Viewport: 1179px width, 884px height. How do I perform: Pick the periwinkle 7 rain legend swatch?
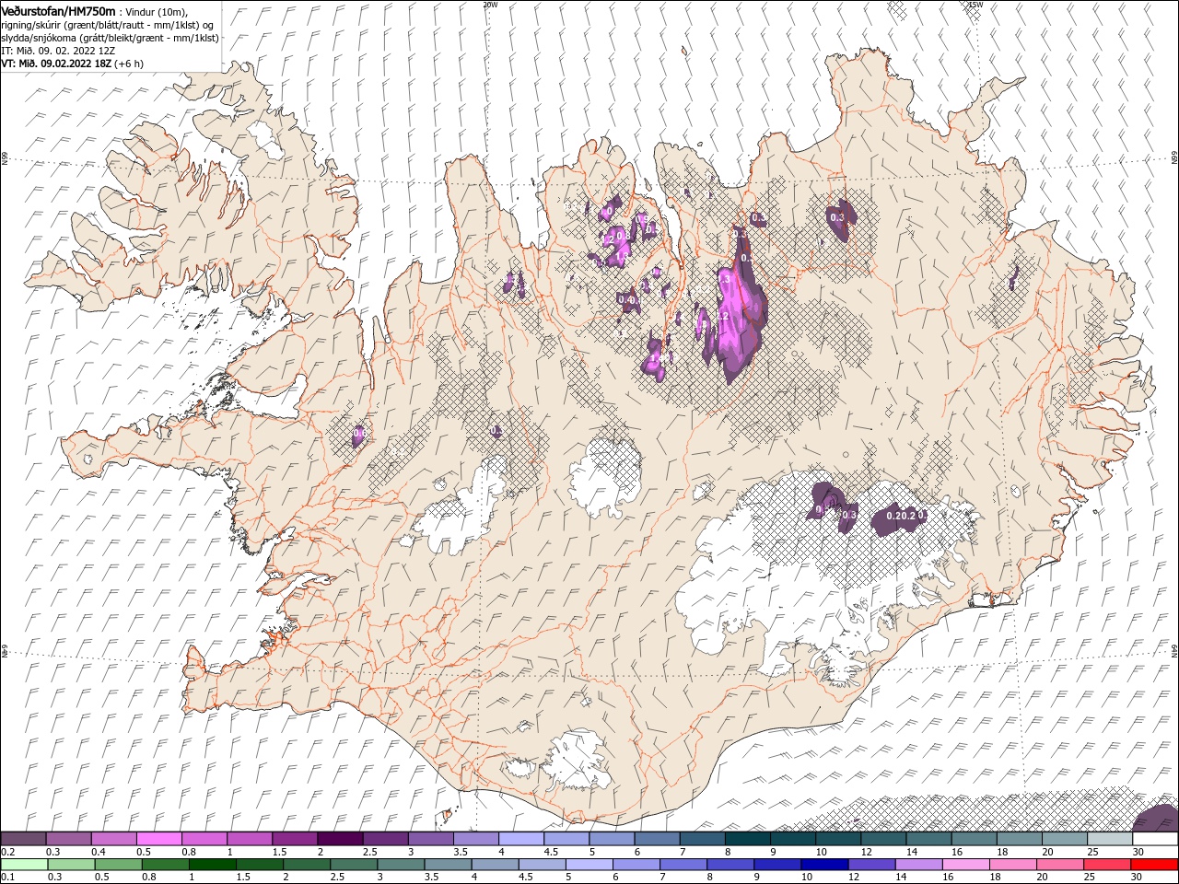(683, 865)
